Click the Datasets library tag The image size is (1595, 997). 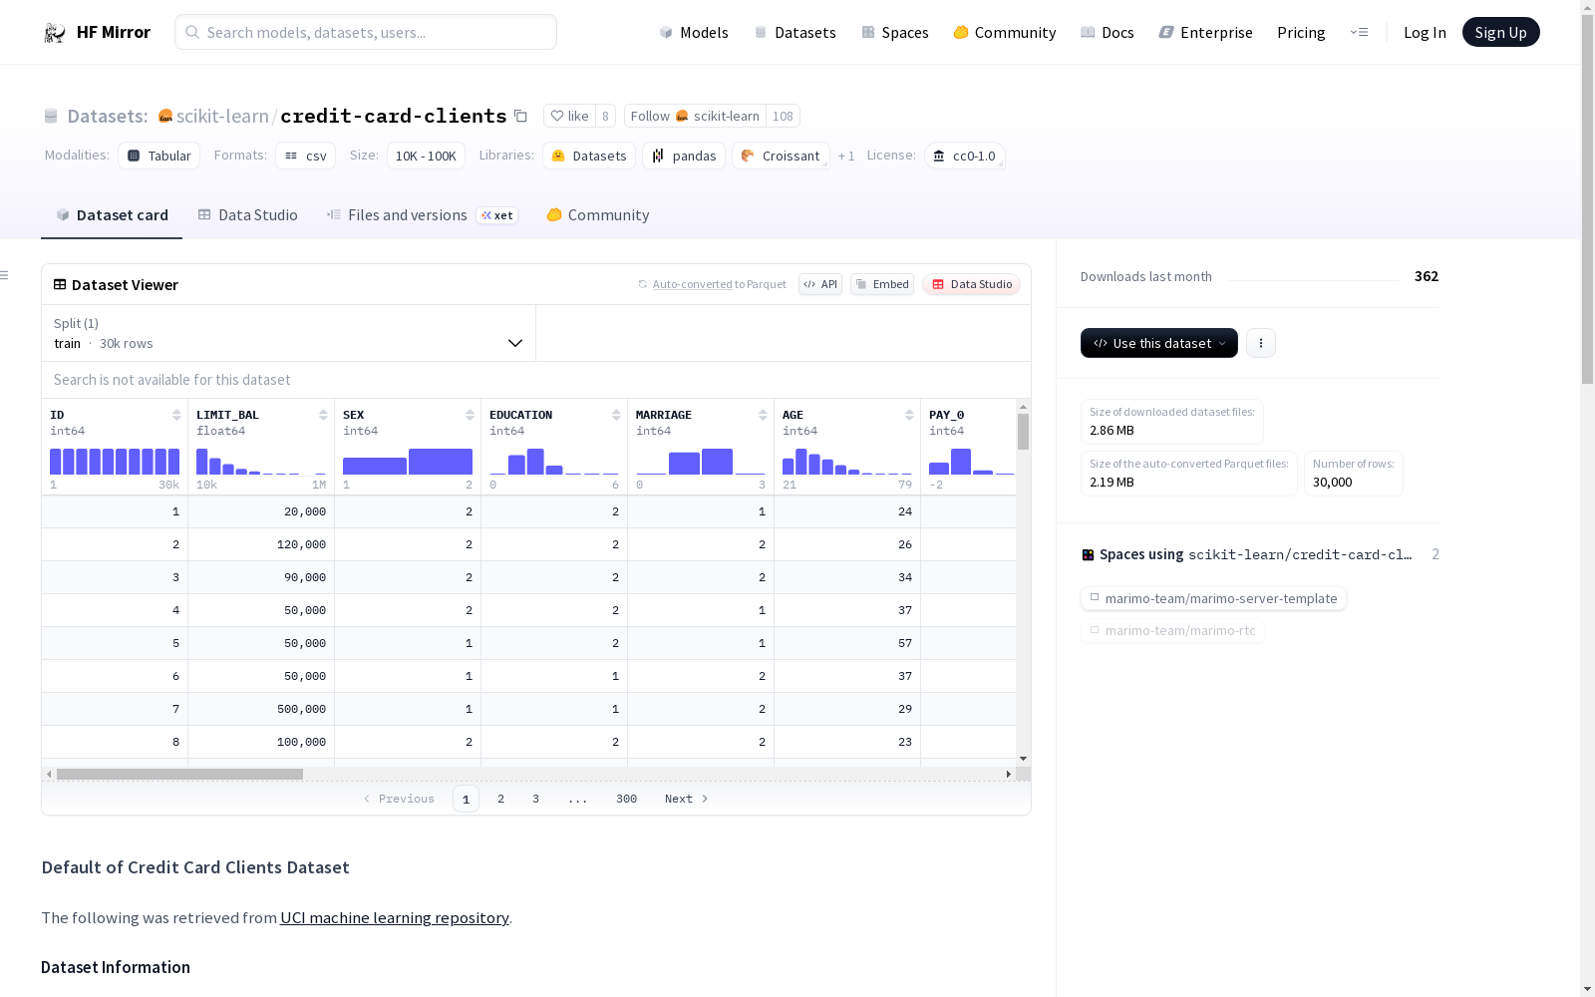589,156
